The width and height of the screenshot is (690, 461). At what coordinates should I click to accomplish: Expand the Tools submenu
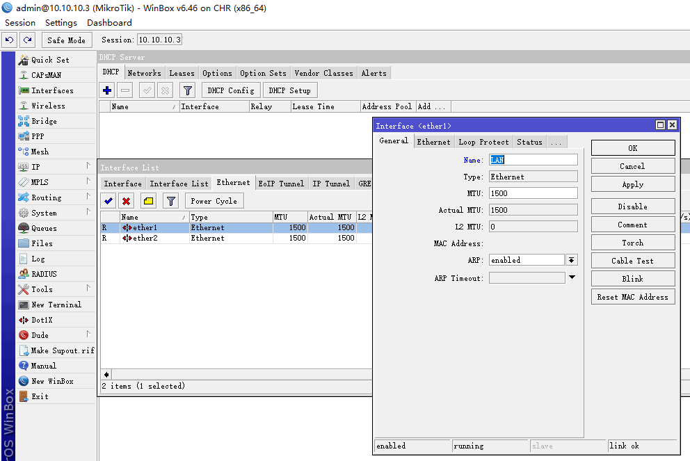tap(88, 288)
